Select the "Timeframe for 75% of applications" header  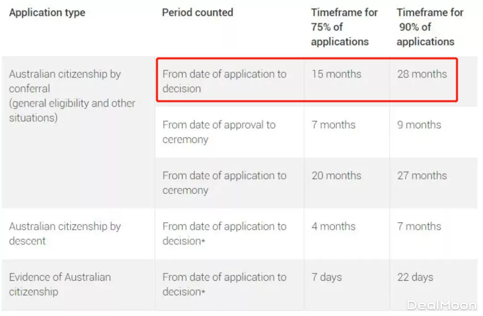click(x=344, y=27)
